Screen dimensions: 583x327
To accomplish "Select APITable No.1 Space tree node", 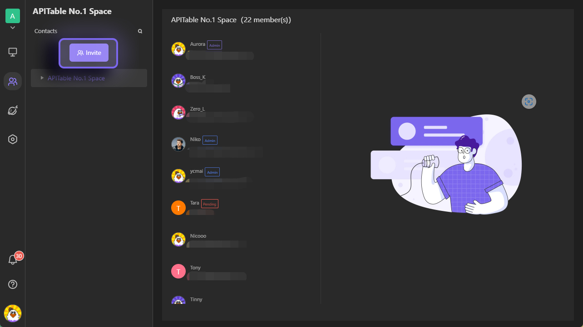I will tap(89, 78).
